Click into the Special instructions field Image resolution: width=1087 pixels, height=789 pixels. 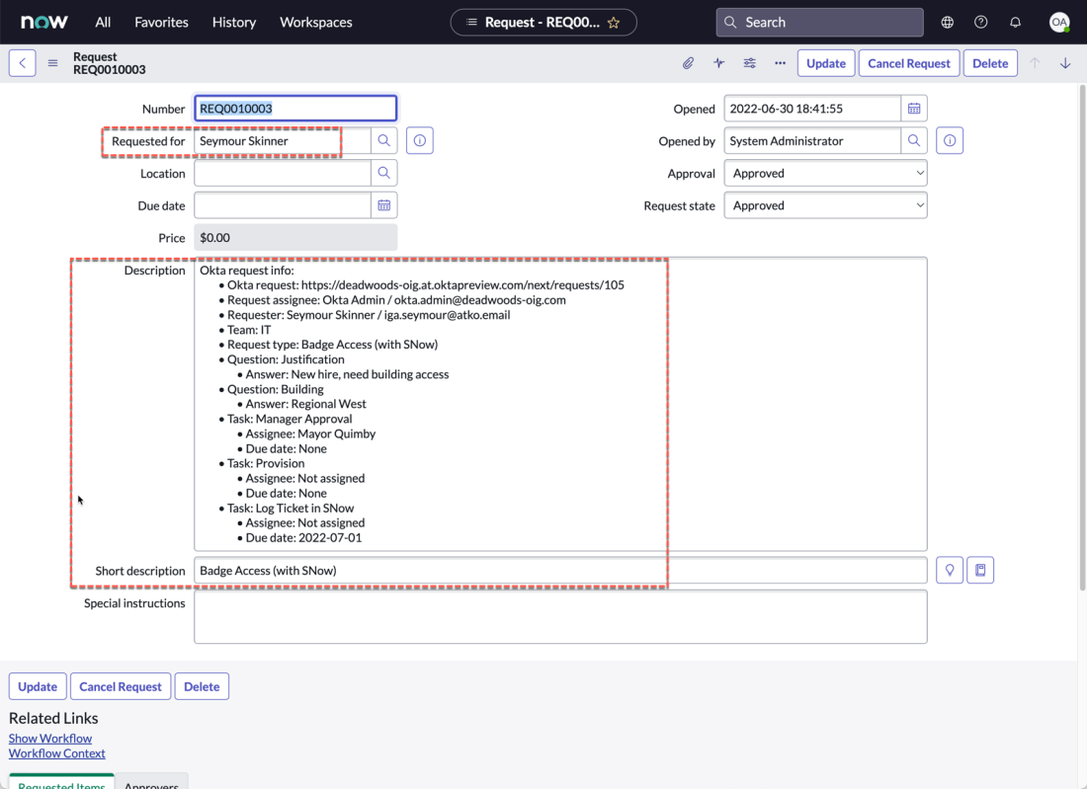click(559, 616)
